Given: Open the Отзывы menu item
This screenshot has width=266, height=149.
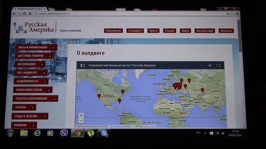Looking at the screenshot, I should pos(170,31).
